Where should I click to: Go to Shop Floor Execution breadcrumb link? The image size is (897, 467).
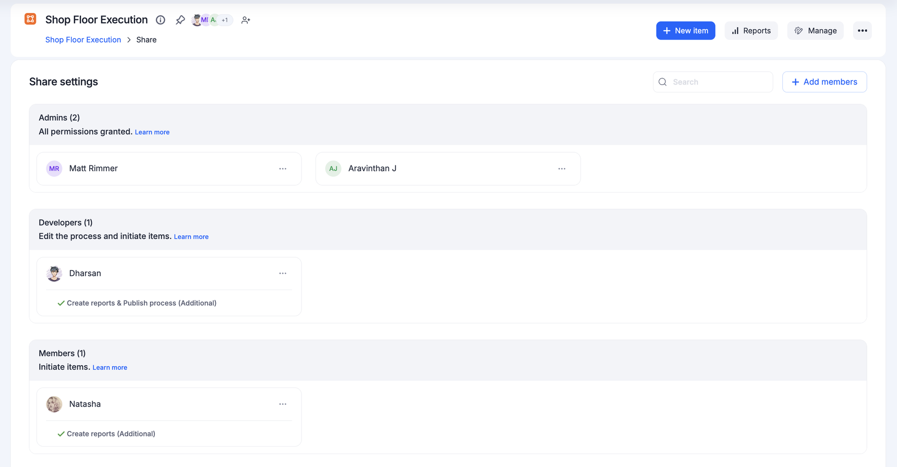coord(83,40)
